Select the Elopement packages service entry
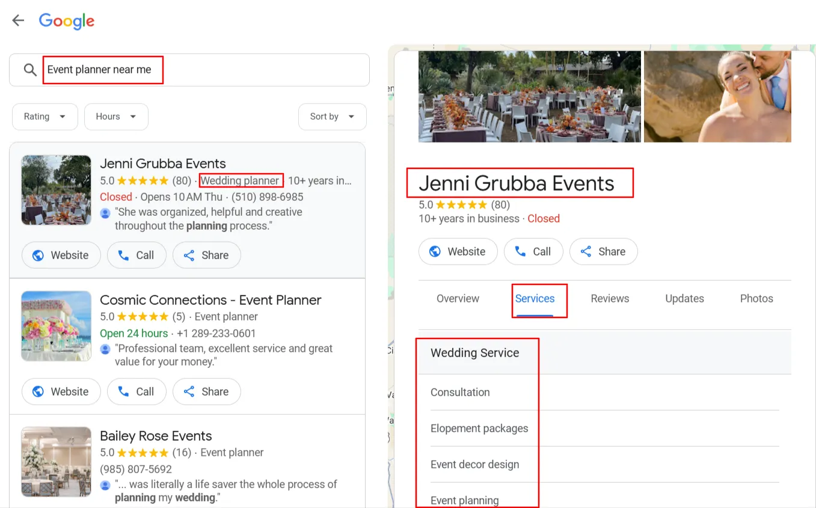The height and width of the screenshot is (508, 816). 479,428
